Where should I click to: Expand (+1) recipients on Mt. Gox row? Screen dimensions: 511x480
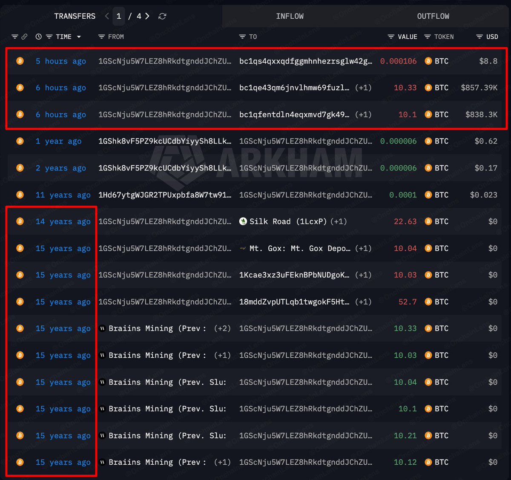tap(363, 248)
